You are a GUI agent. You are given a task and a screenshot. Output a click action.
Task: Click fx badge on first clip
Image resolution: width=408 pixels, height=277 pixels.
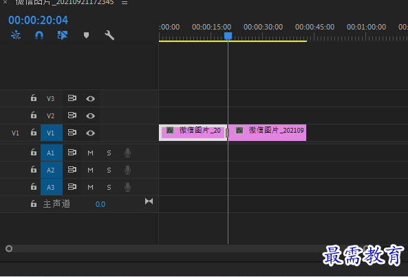[170, 130]
